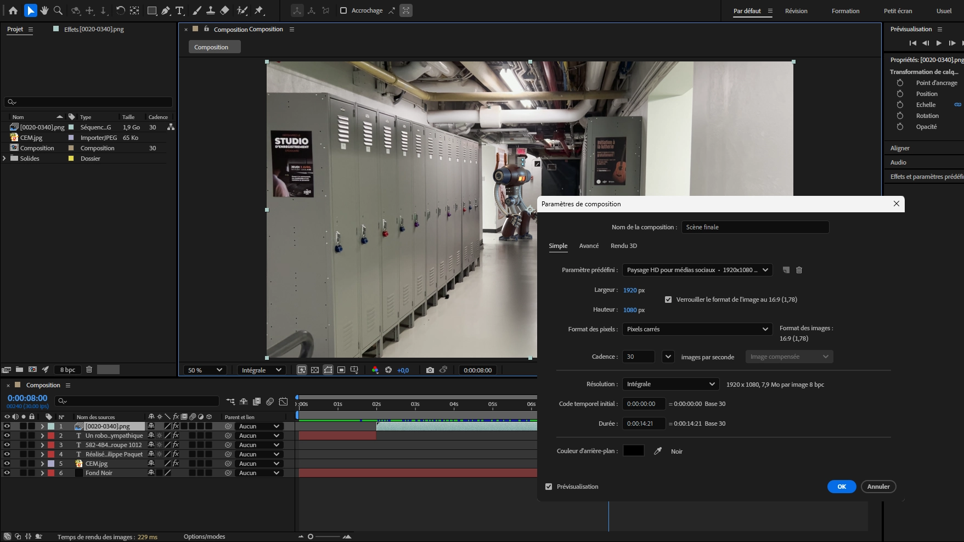Select the Hand tool in the toolbar
This screenshot has width=964, height=542.
coord(44,10)
